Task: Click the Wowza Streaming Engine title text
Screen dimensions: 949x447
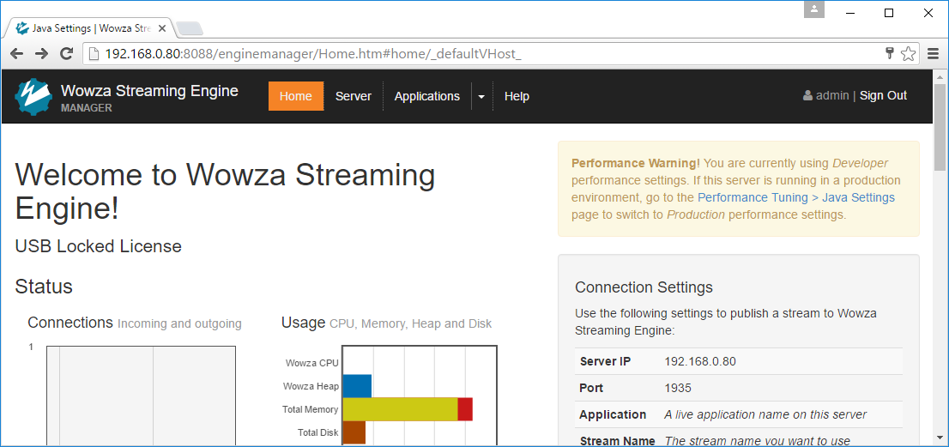Action: [149, 91]
